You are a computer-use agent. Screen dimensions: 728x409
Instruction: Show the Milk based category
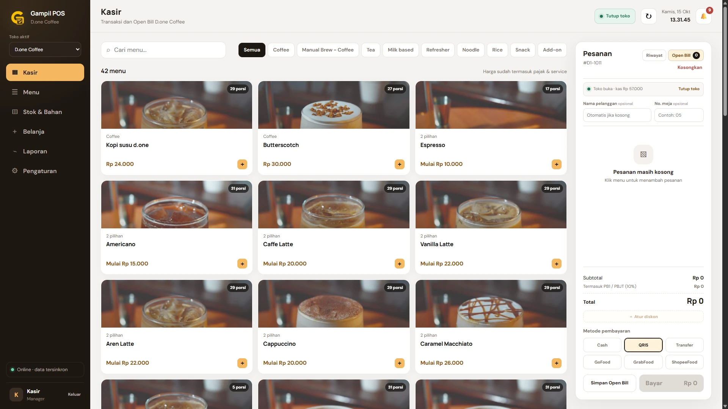(x=400, y=50)
